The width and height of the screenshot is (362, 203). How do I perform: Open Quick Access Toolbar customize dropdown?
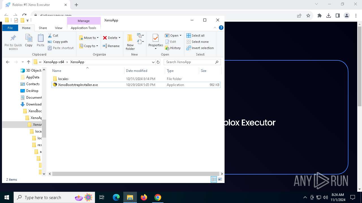(27, 20)
